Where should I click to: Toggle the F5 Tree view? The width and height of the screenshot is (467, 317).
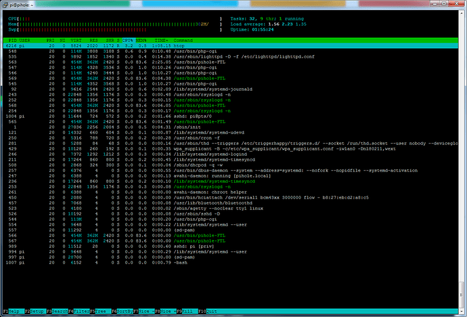101,312
